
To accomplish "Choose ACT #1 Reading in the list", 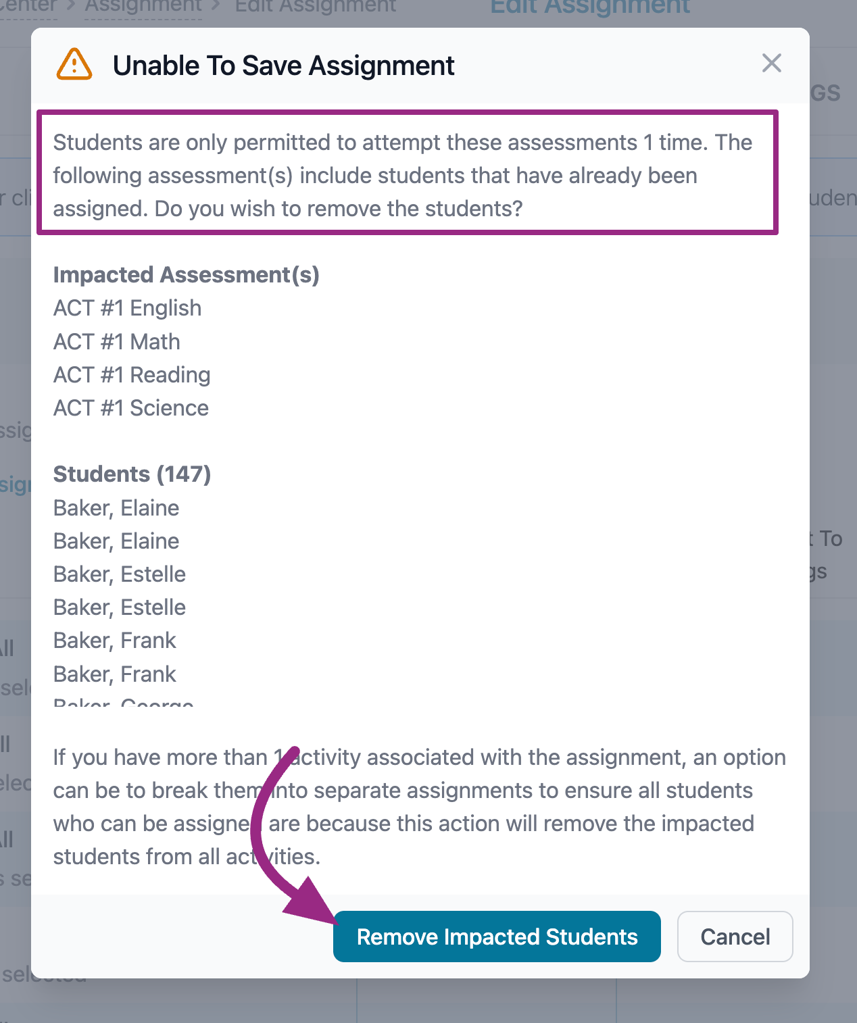I will (132, 375).
